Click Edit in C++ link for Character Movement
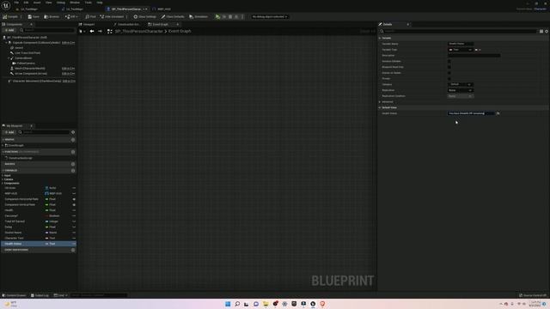The image size is (550, 309). tap(69, 81)
